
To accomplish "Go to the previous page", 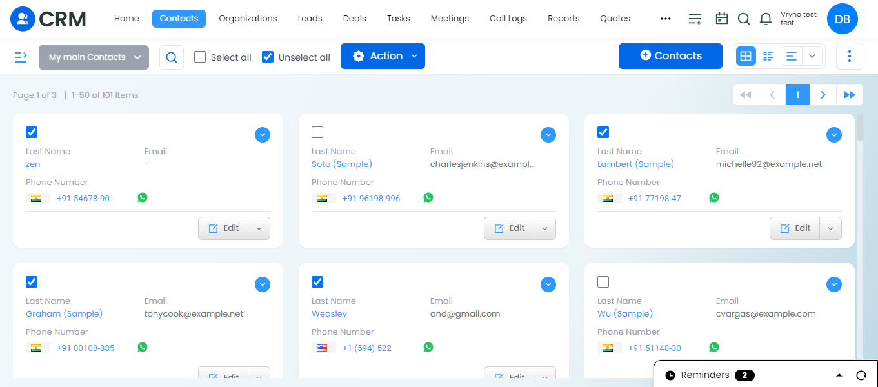I will pos(772,95).
